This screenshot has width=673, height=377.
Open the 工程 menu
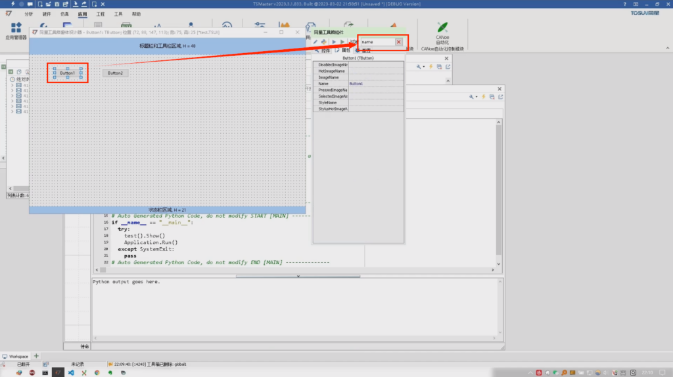coord(100,13)
